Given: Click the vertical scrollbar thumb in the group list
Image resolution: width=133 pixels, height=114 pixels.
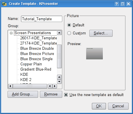Looking at the screenshot, I should click(59, 56).
